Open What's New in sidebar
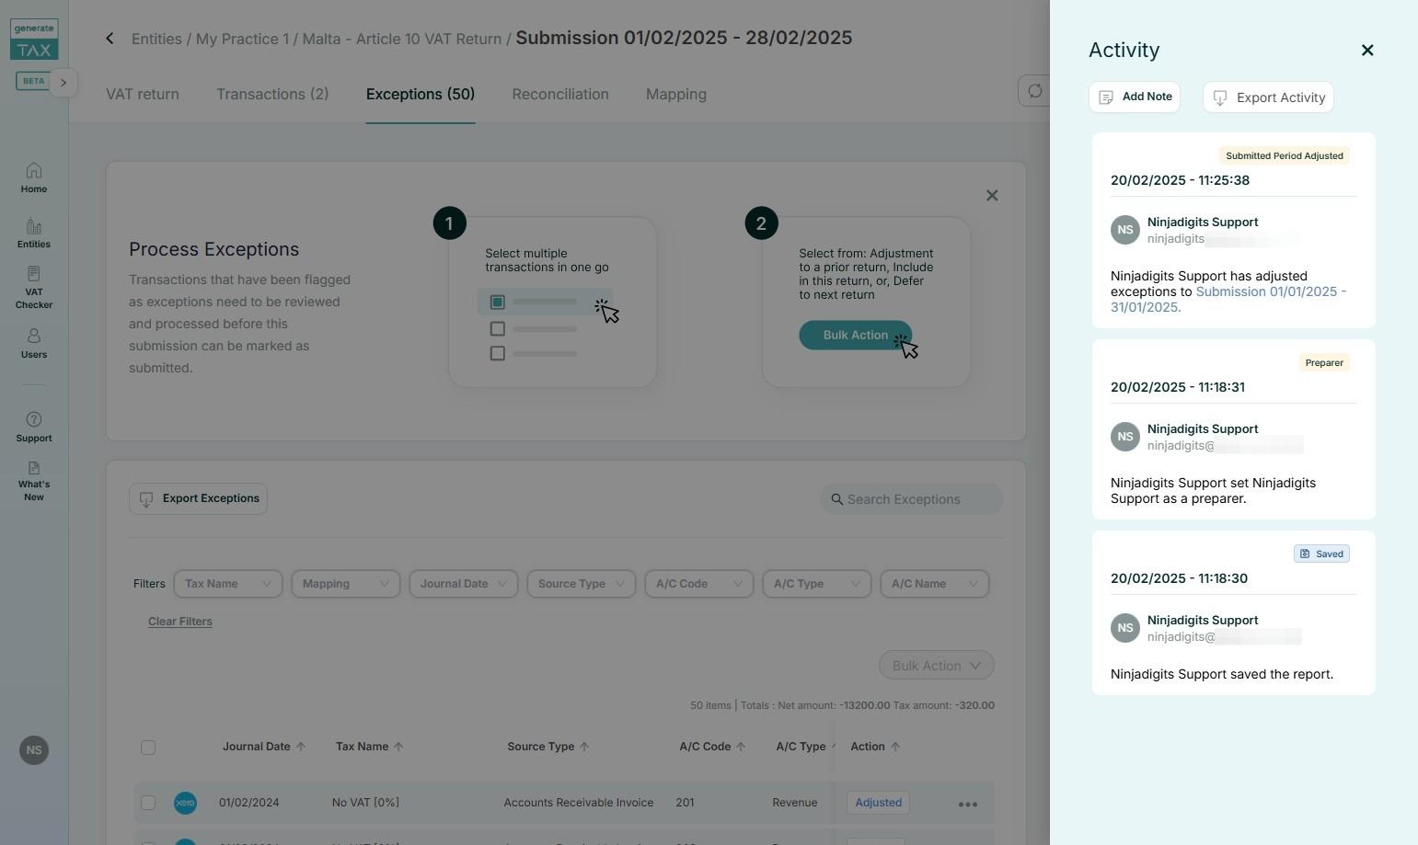 (34, 481)
